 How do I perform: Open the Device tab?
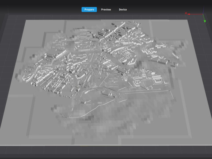[123, 10]
